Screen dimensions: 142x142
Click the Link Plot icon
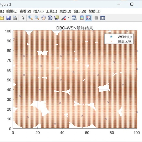(x=74, y=18)
